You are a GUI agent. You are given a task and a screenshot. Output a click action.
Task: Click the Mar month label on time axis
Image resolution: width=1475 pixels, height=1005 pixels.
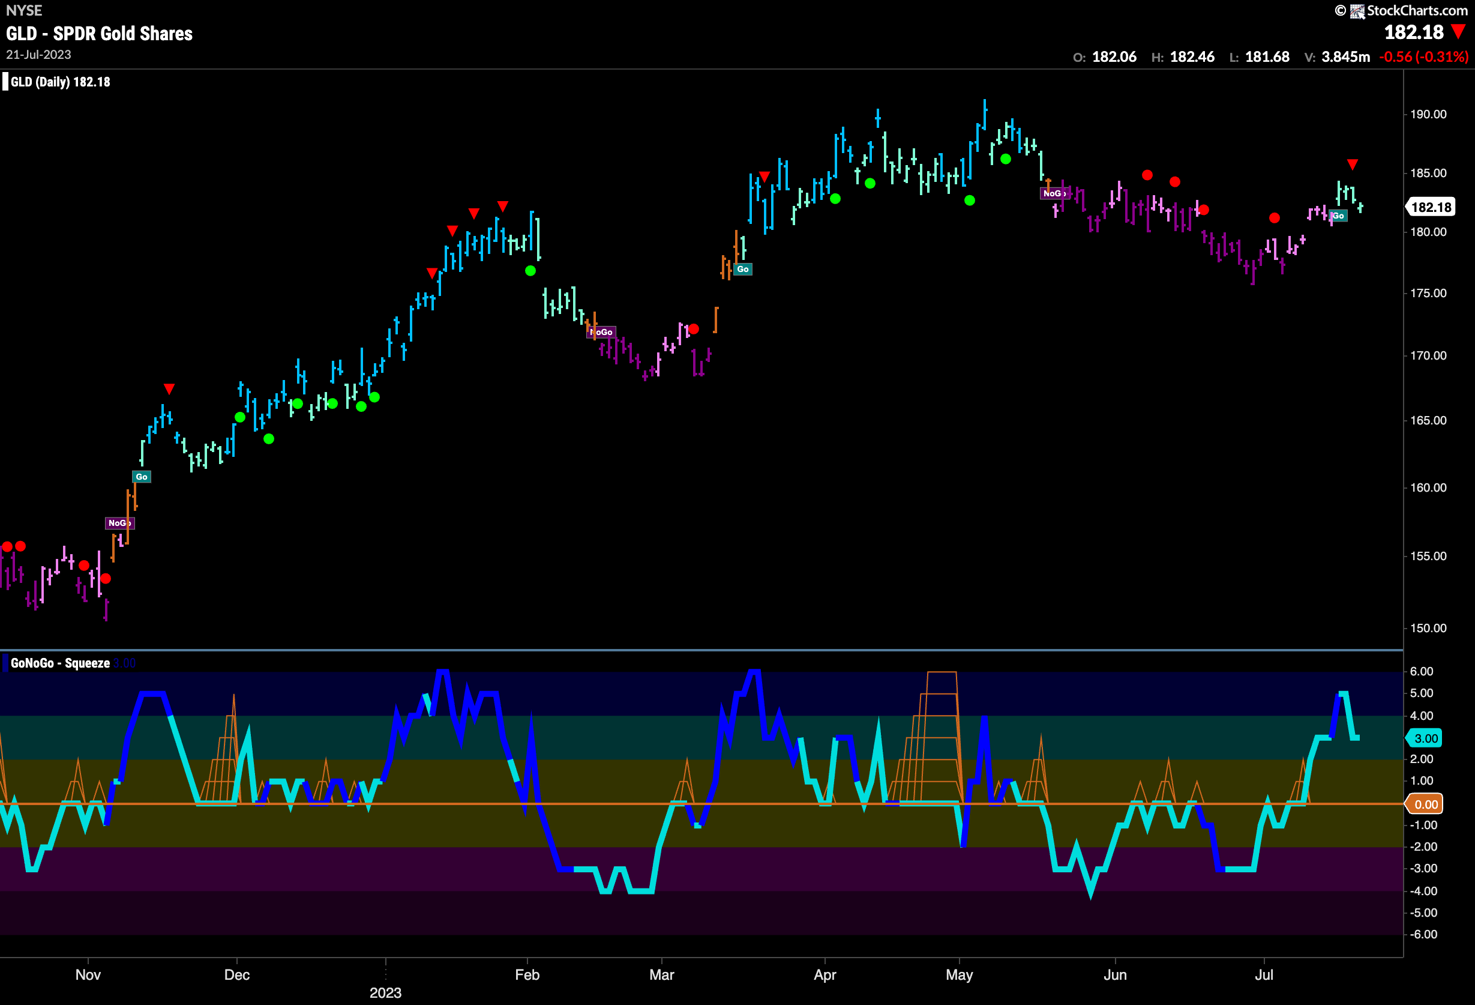pyautogui.click(x=661, y=975)
